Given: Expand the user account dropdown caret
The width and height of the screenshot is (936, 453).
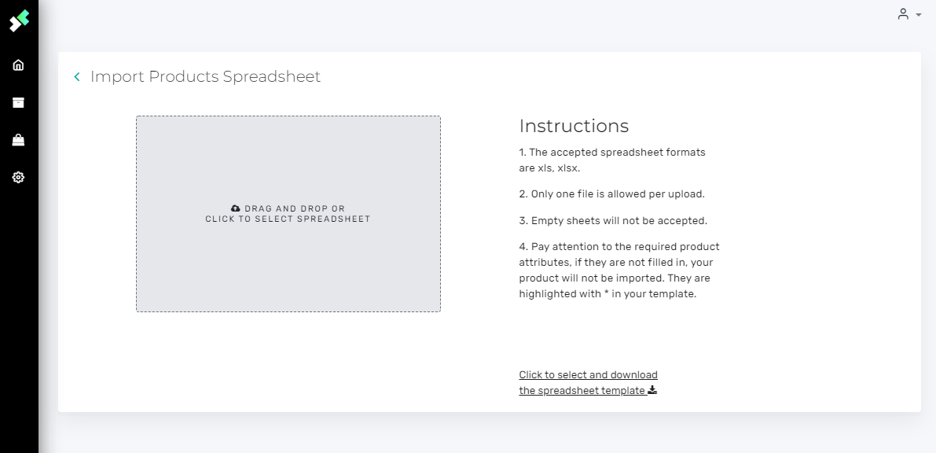Looking at the screenshot, I should [919, 15].
